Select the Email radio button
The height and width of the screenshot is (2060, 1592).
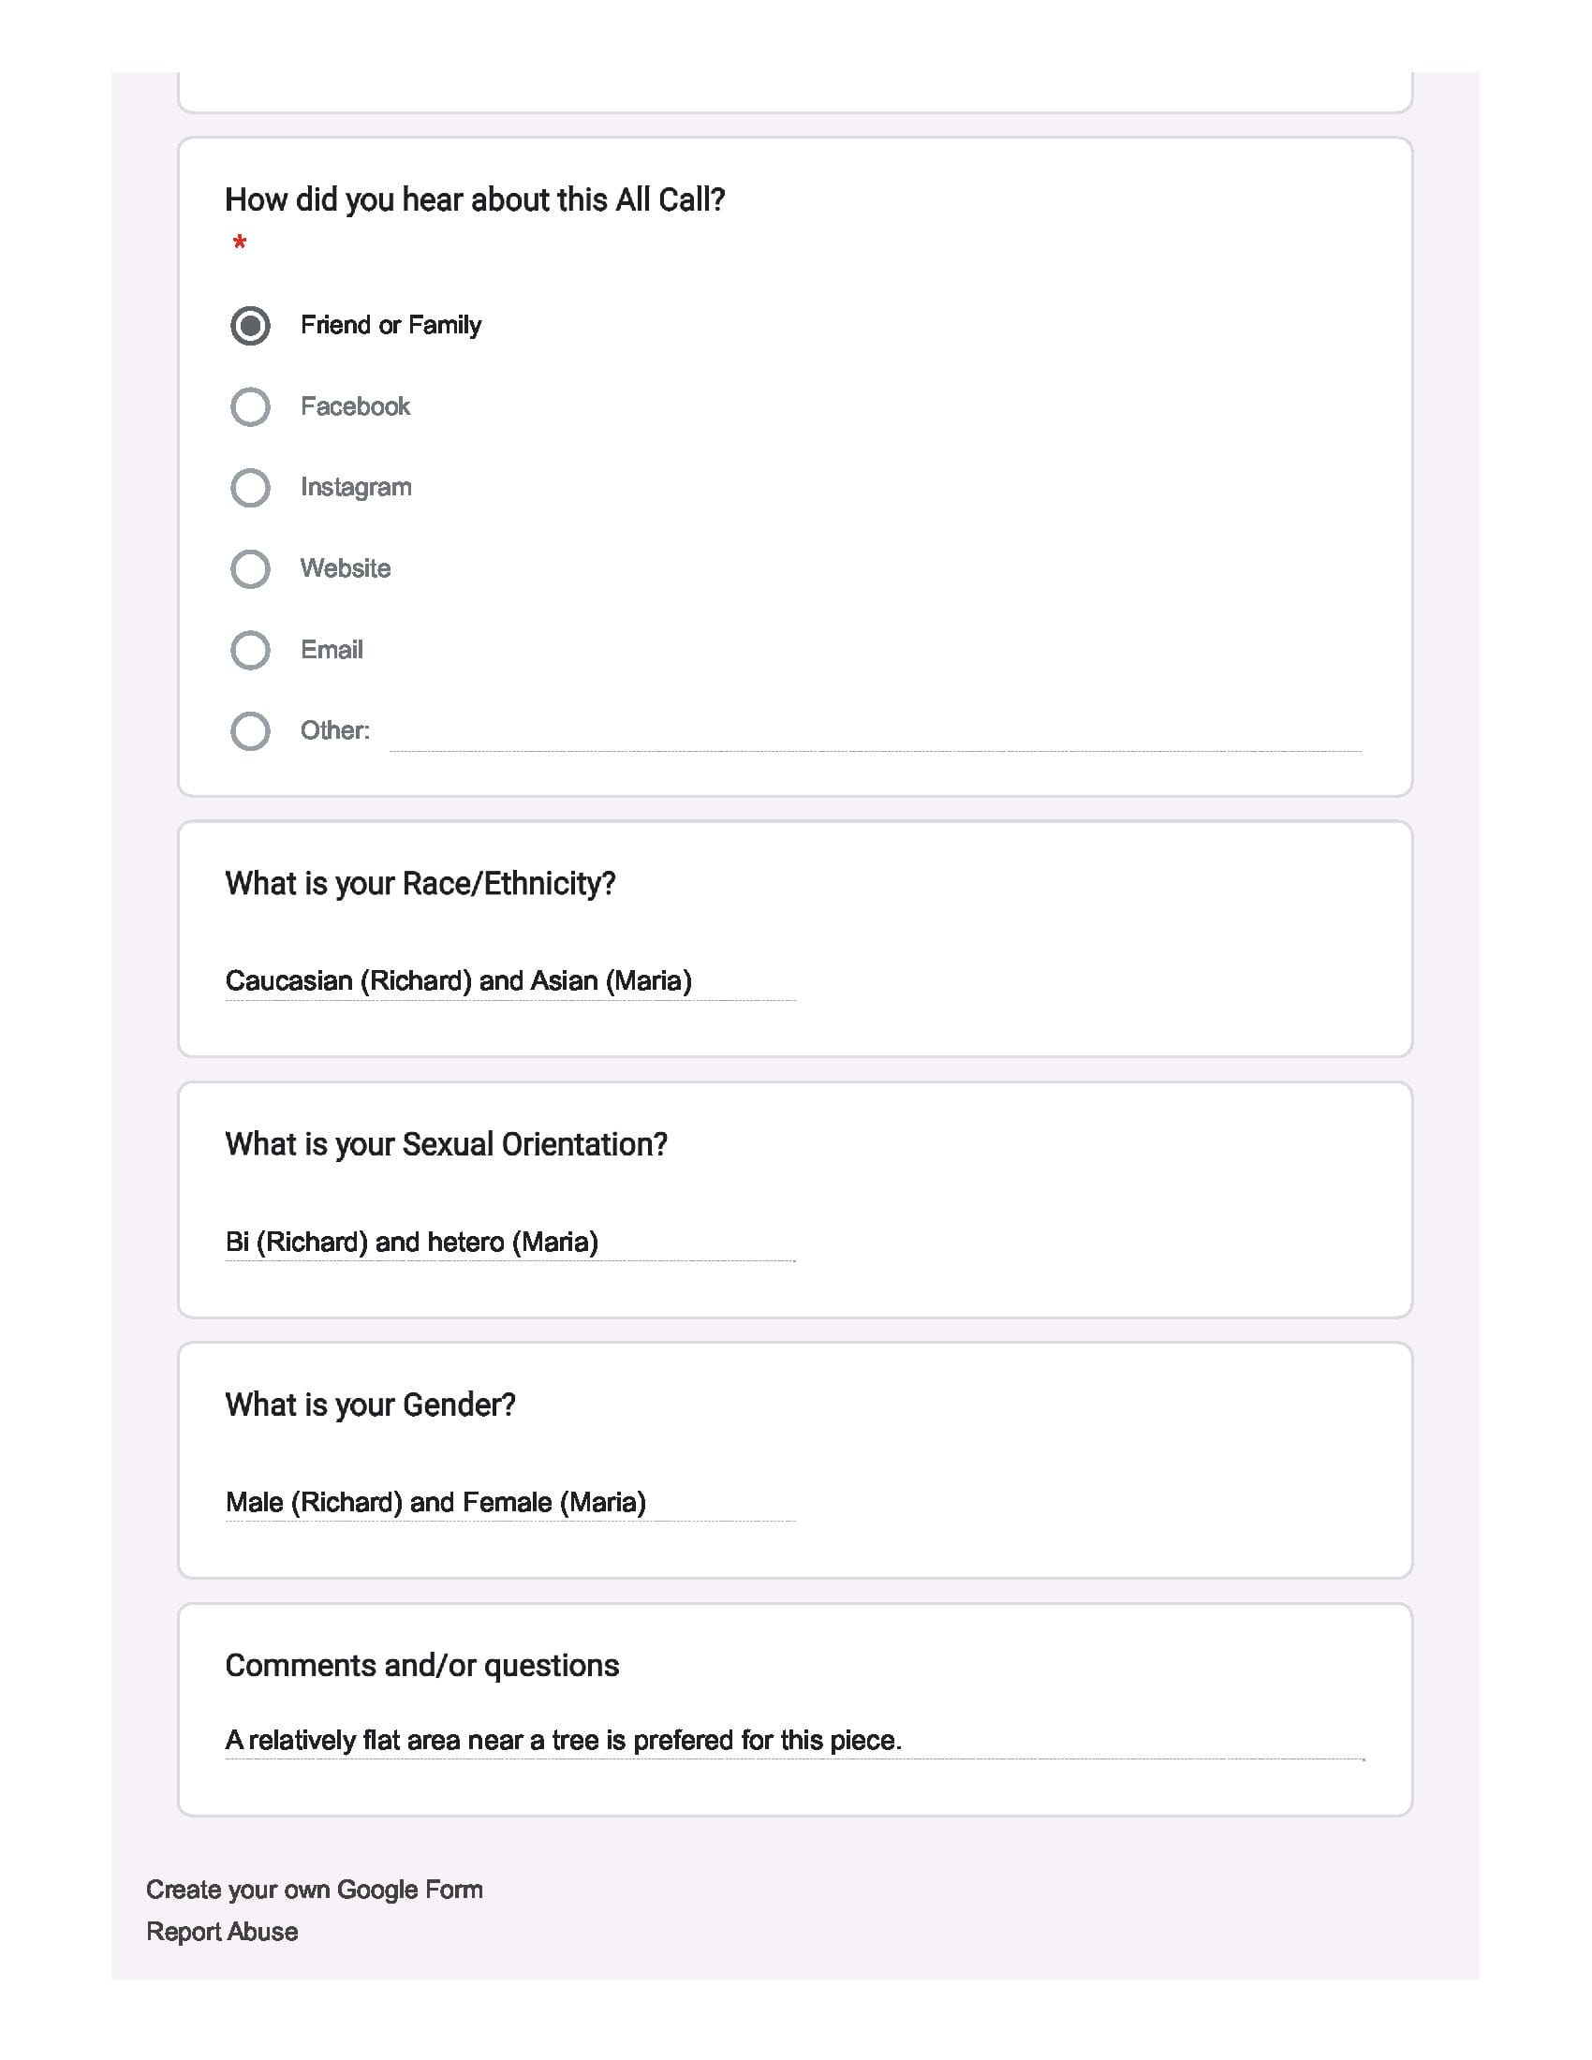point(250,650)
